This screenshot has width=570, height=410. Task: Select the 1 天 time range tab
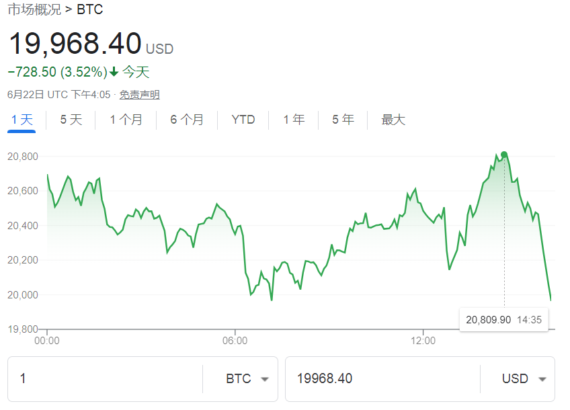tap(22, 120)
